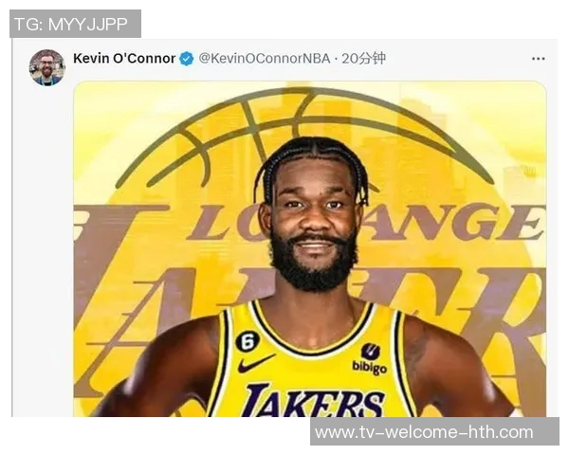The image size is (569, 455).
Task: Click the number 6 jersey patch
Action: tap(248, 341)
